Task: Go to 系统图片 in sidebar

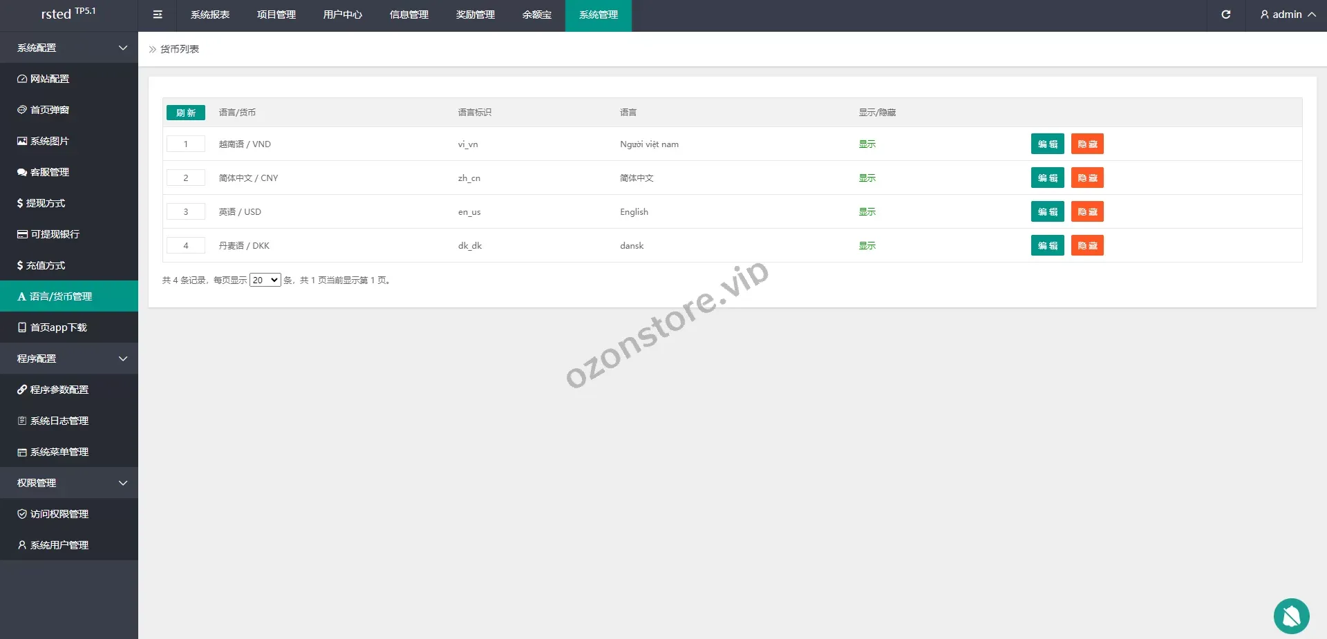Action: pos(50,141)
